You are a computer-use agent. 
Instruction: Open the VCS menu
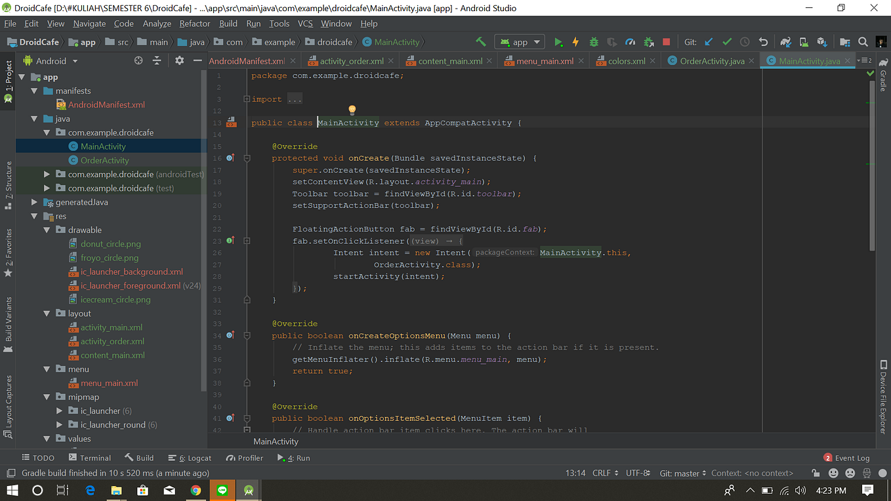tap(304, 23)
